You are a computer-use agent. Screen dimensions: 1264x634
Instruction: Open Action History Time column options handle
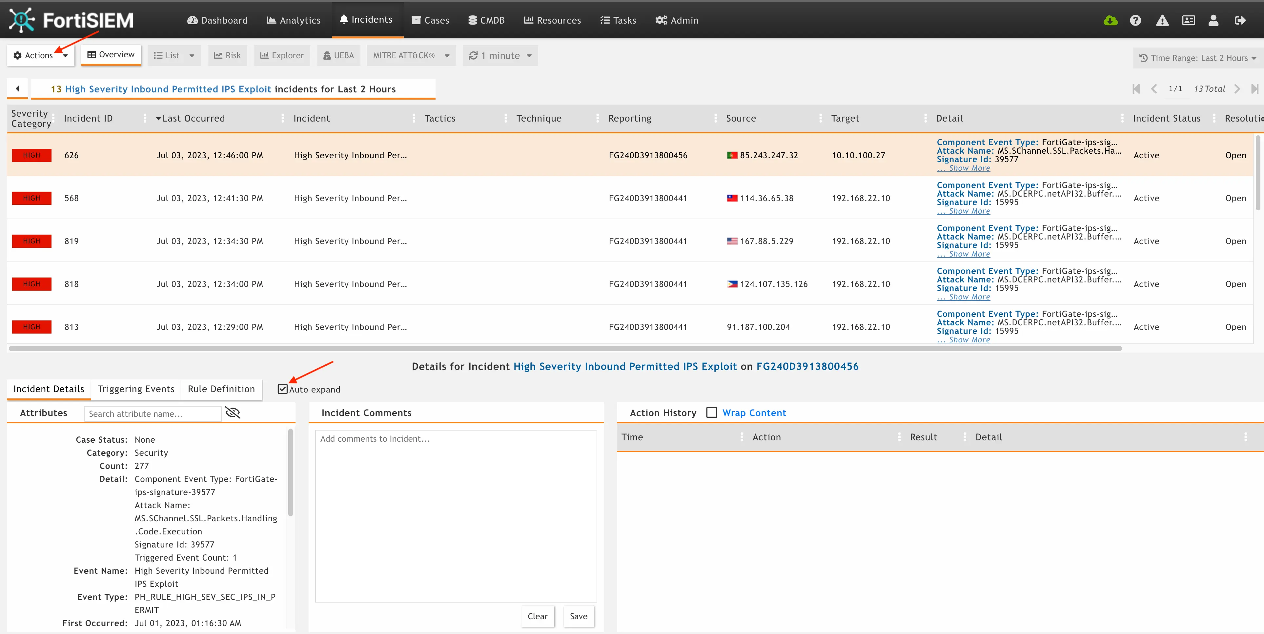(x=742, y=437)
